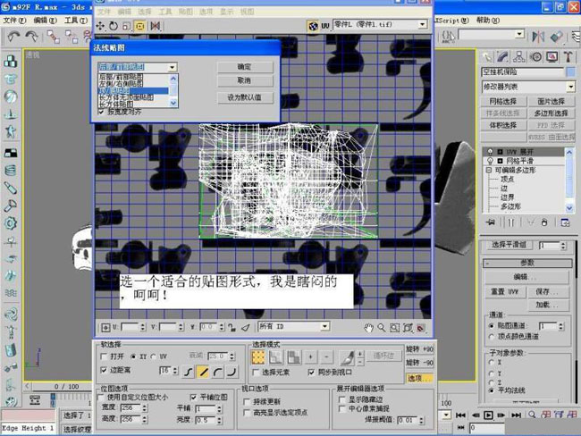This screenshot has height=436, width=581.
Task: Click the Zoom Region icon in UVW editor
Action: 394,328
